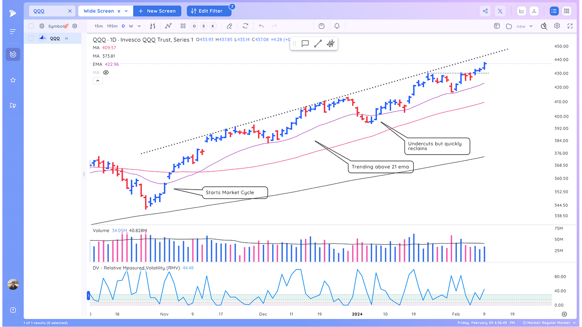Select the grid table layout toggle

tap(566, 11)
